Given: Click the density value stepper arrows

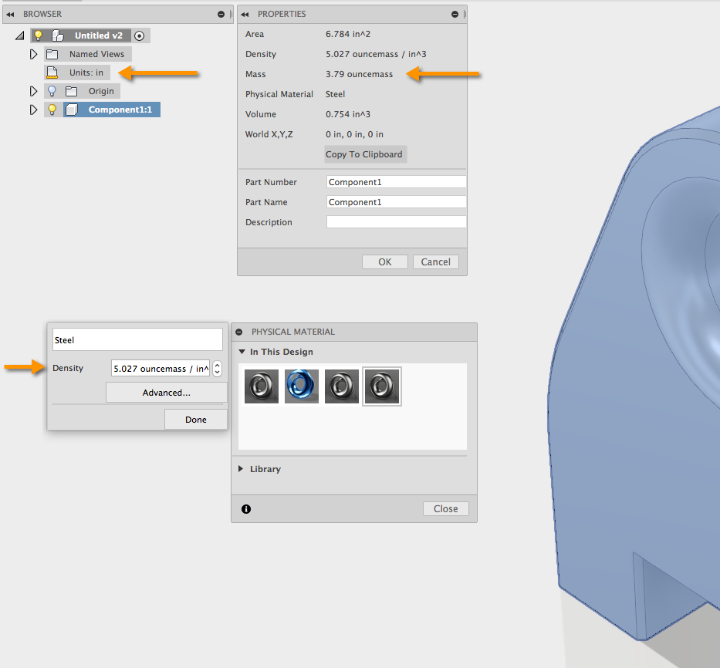Looking at the screenshot, I should coord(216,368).
